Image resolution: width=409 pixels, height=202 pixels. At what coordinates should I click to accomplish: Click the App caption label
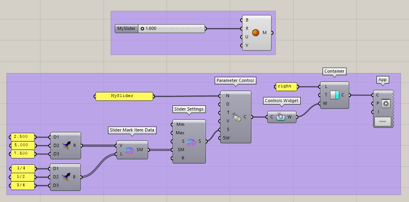point(382,80)
